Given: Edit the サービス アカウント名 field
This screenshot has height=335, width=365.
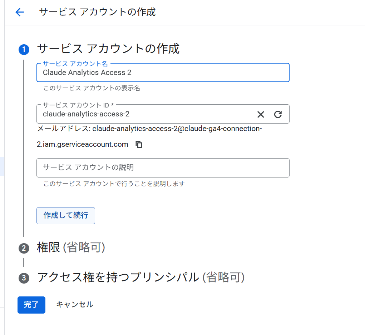Looking at the screenshot, I should click(x=163, y=72).
